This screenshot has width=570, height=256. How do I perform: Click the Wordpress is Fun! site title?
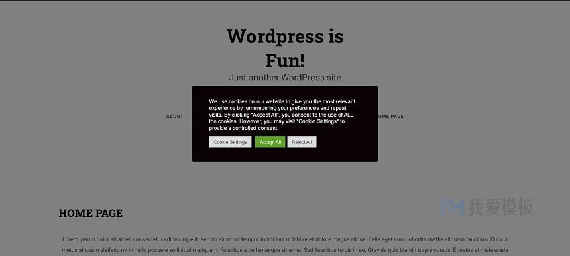[285, 48]
